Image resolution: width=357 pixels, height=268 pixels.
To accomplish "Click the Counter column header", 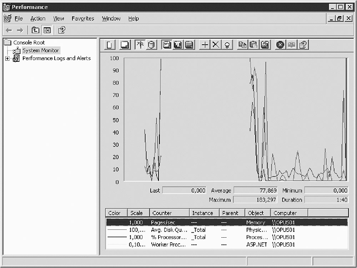I will pos(169,213).
